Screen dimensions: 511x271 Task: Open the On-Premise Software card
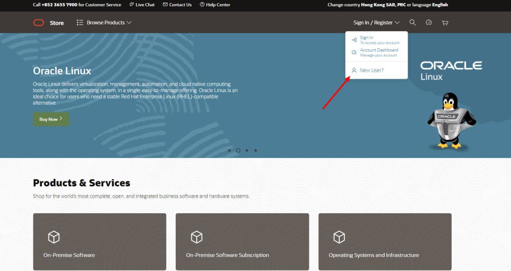coord(100,242)
